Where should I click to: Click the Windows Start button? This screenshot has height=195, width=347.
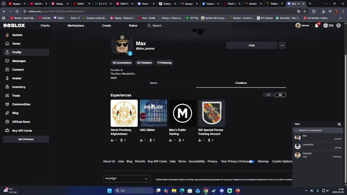[110, 191]
